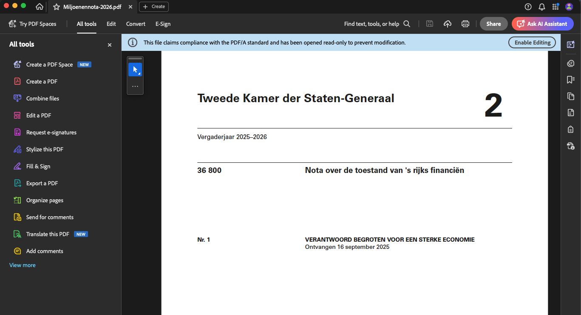
Task: Click the print icon in the toolbar
Action: coord(465,24)
